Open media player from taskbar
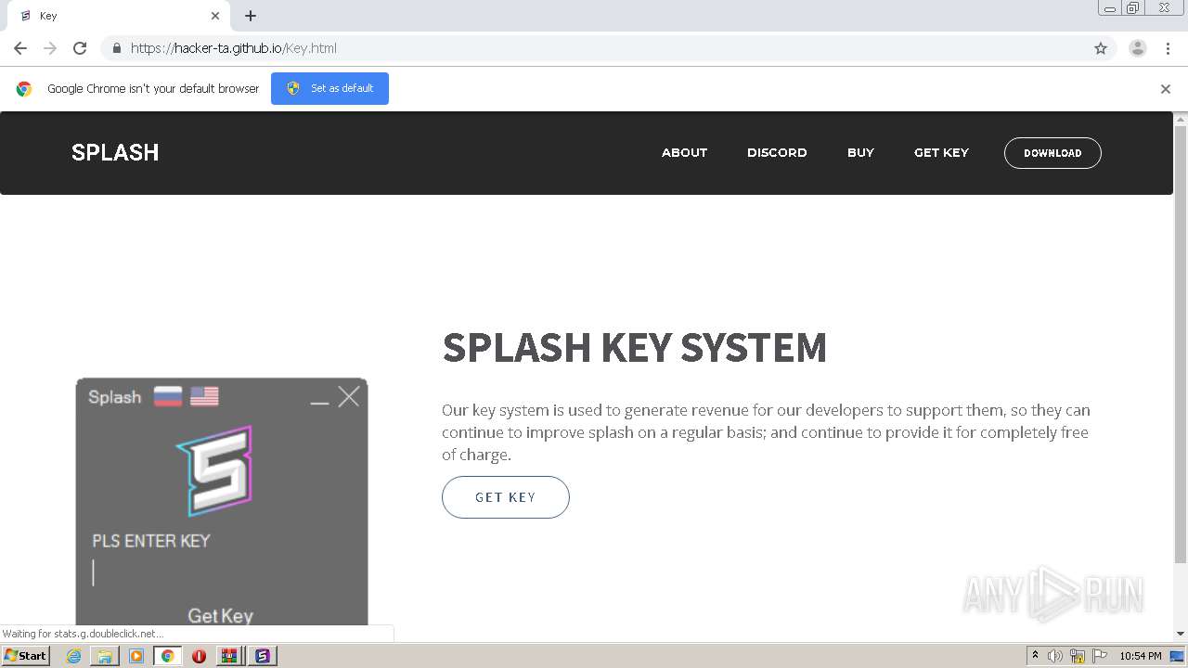 click(136, 656)
